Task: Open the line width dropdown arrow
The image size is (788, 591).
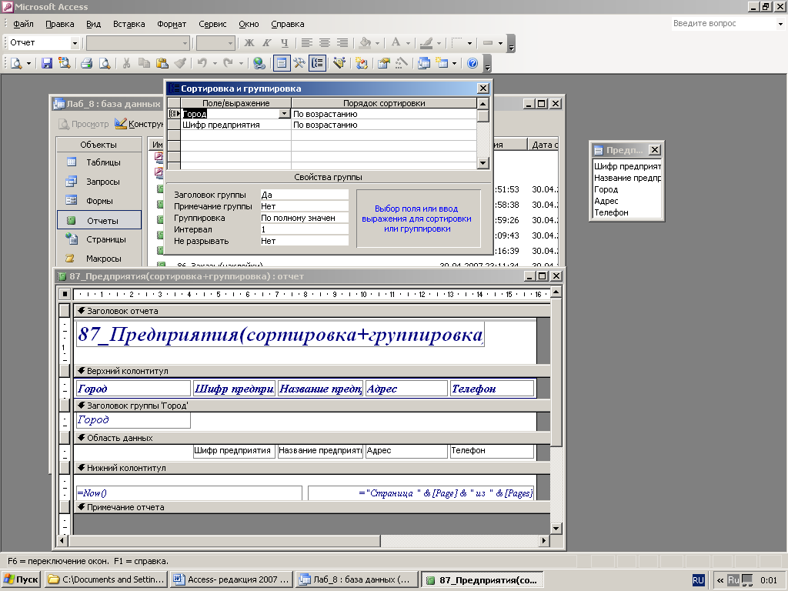Action: [469, 43]
